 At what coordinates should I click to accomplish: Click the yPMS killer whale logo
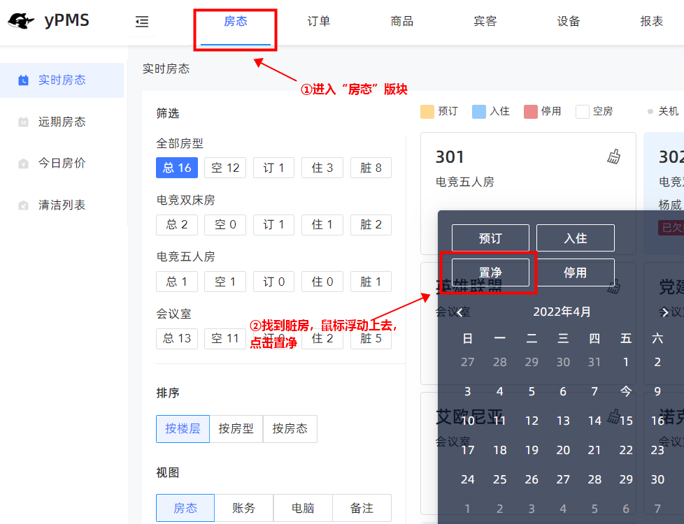(21, 20)
